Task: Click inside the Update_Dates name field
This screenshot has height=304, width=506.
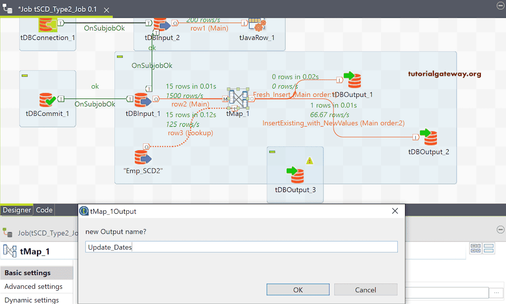Action: [x=198, y=247]
